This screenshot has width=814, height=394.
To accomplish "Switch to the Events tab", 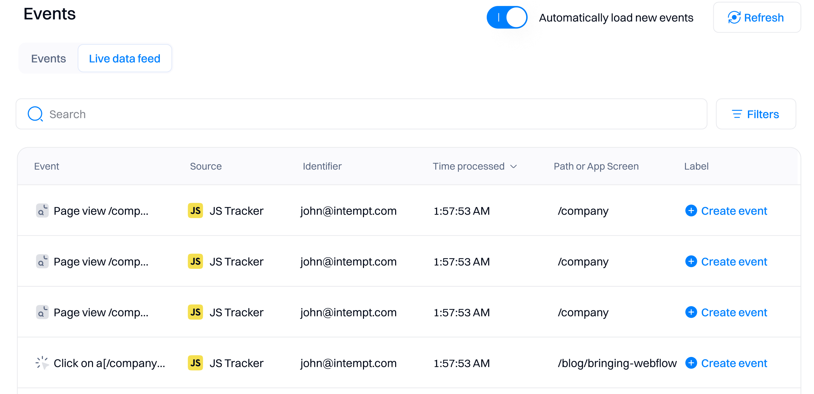I will [x=49, y=58].
